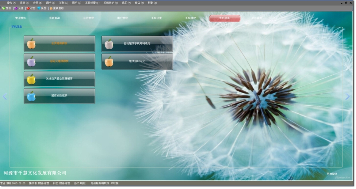Click the 桌面 toolbar button
Image resolution: width=356 pixels, height=189 pixels.
point(42,8)
